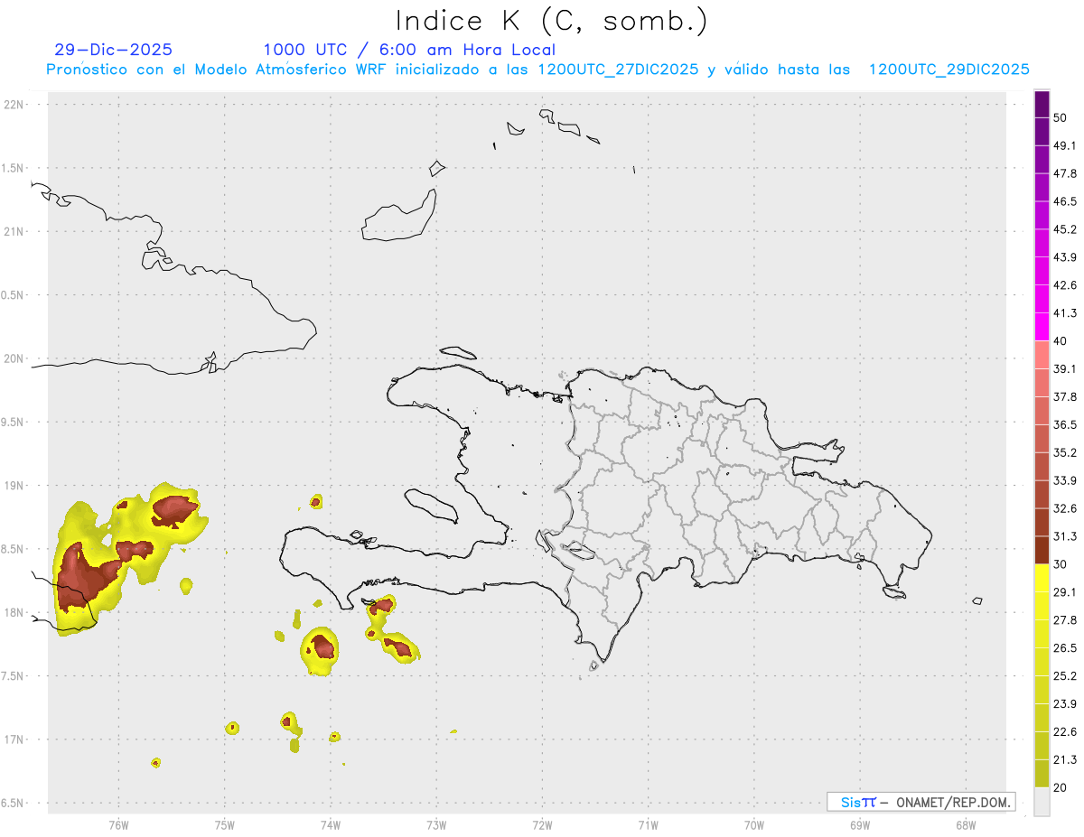Click the colorbar value "46.5"

click(x=1065, y=201)
